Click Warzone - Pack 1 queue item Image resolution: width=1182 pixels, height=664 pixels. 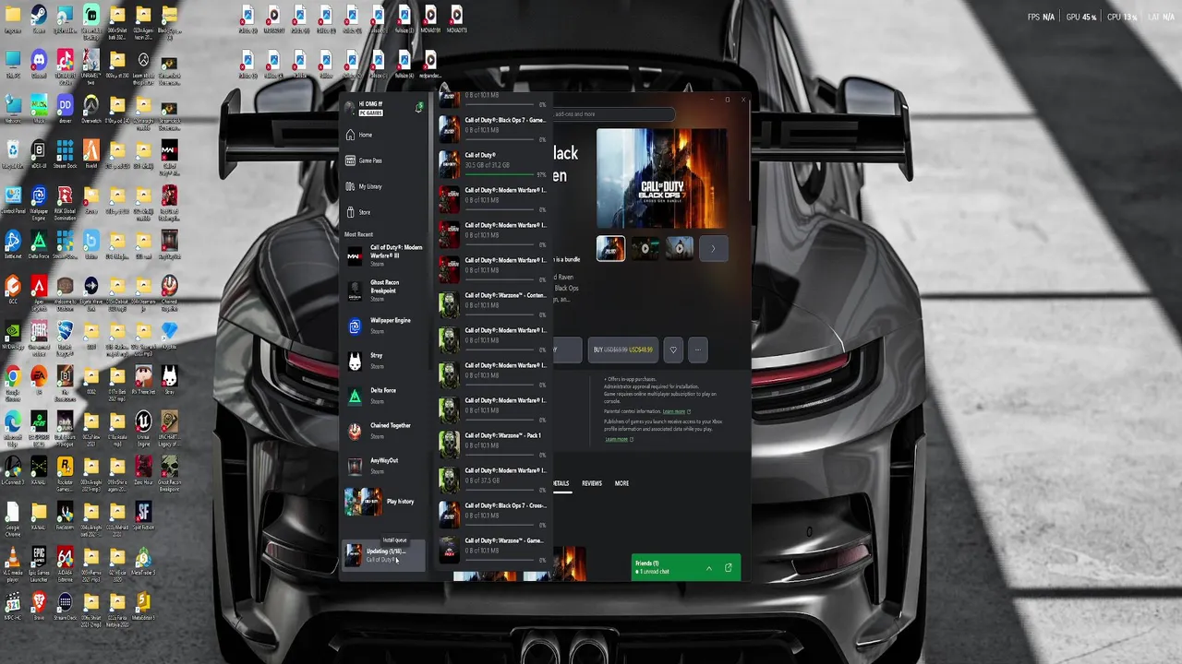coord(493,443)
